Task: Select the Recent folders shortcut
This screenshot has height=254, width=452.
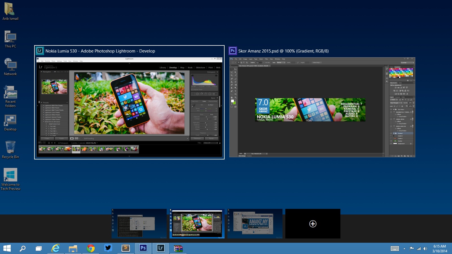Action: (10, 97)
